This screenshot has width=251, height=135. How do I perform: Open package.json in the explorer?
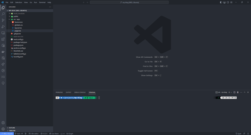point(30,45)
